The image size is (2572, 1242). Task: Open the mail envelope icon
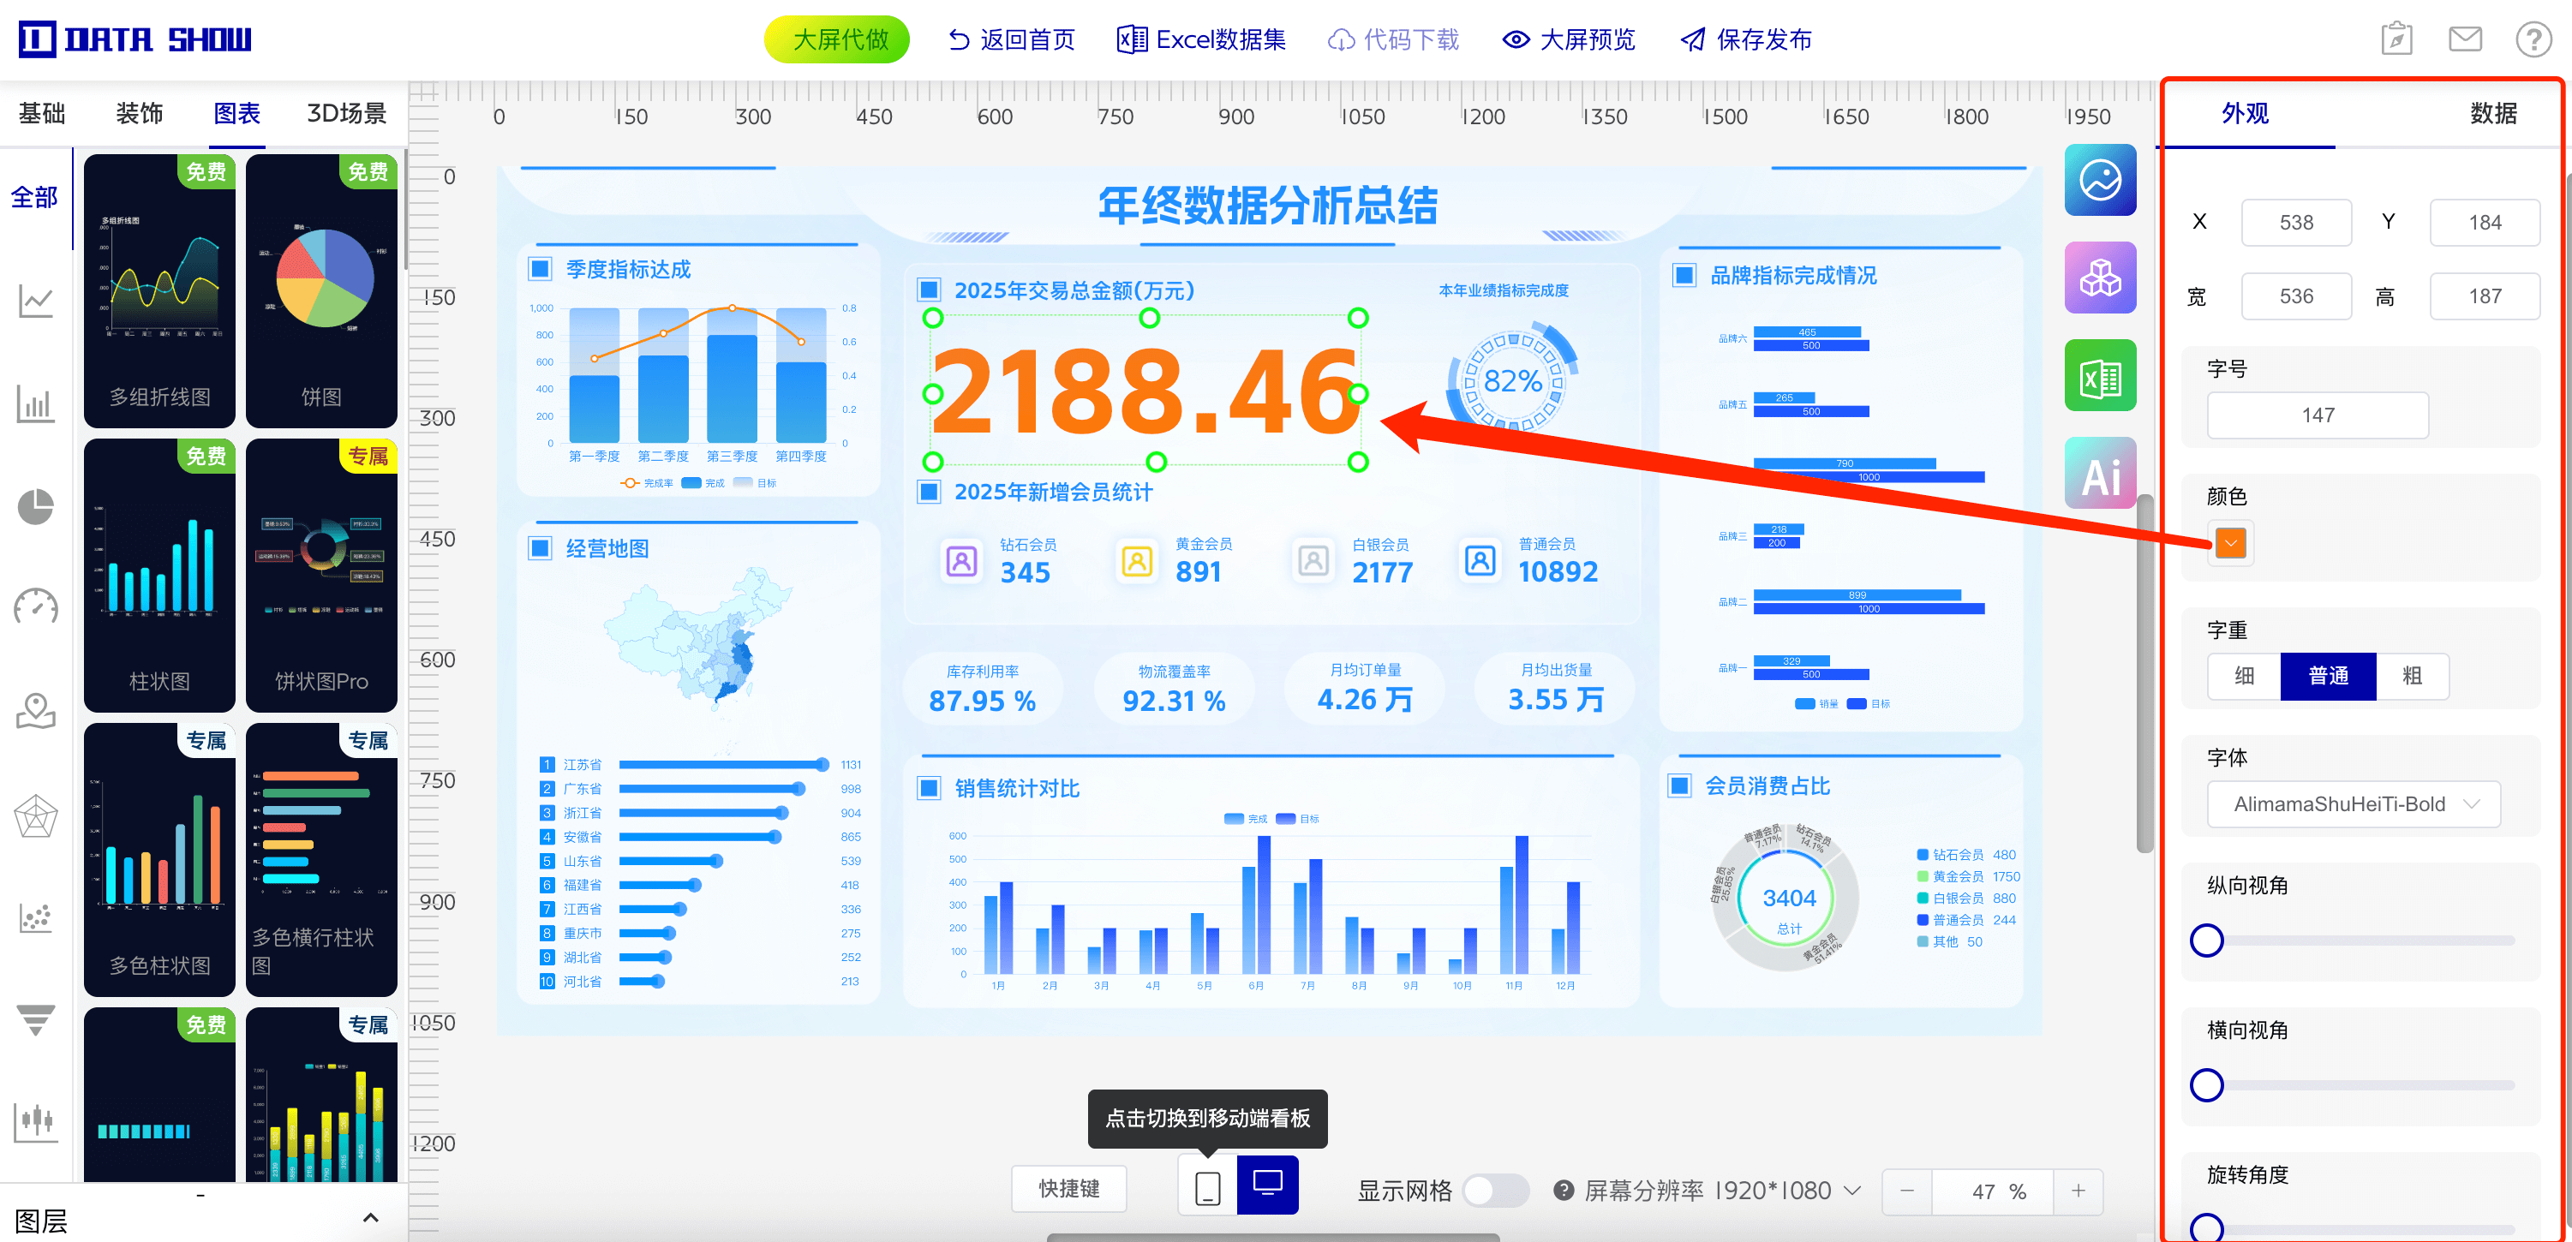(x=2464, y=40)
